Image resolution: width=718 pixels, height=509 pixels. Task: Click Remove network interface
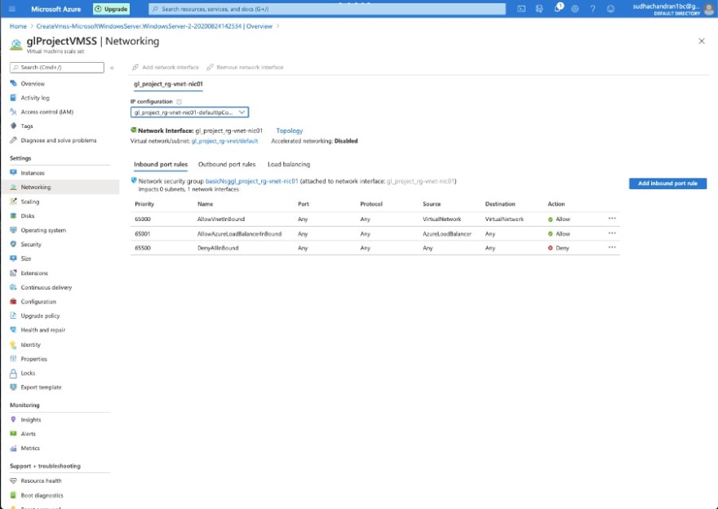(x=245, y=67)
